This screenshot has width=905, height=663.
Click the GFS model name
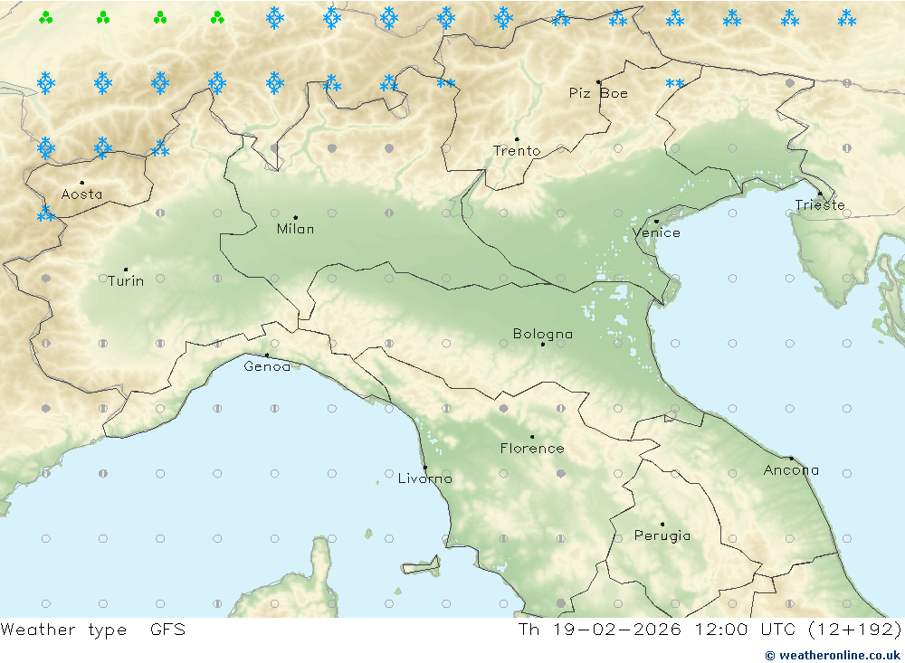click(168, 630)
